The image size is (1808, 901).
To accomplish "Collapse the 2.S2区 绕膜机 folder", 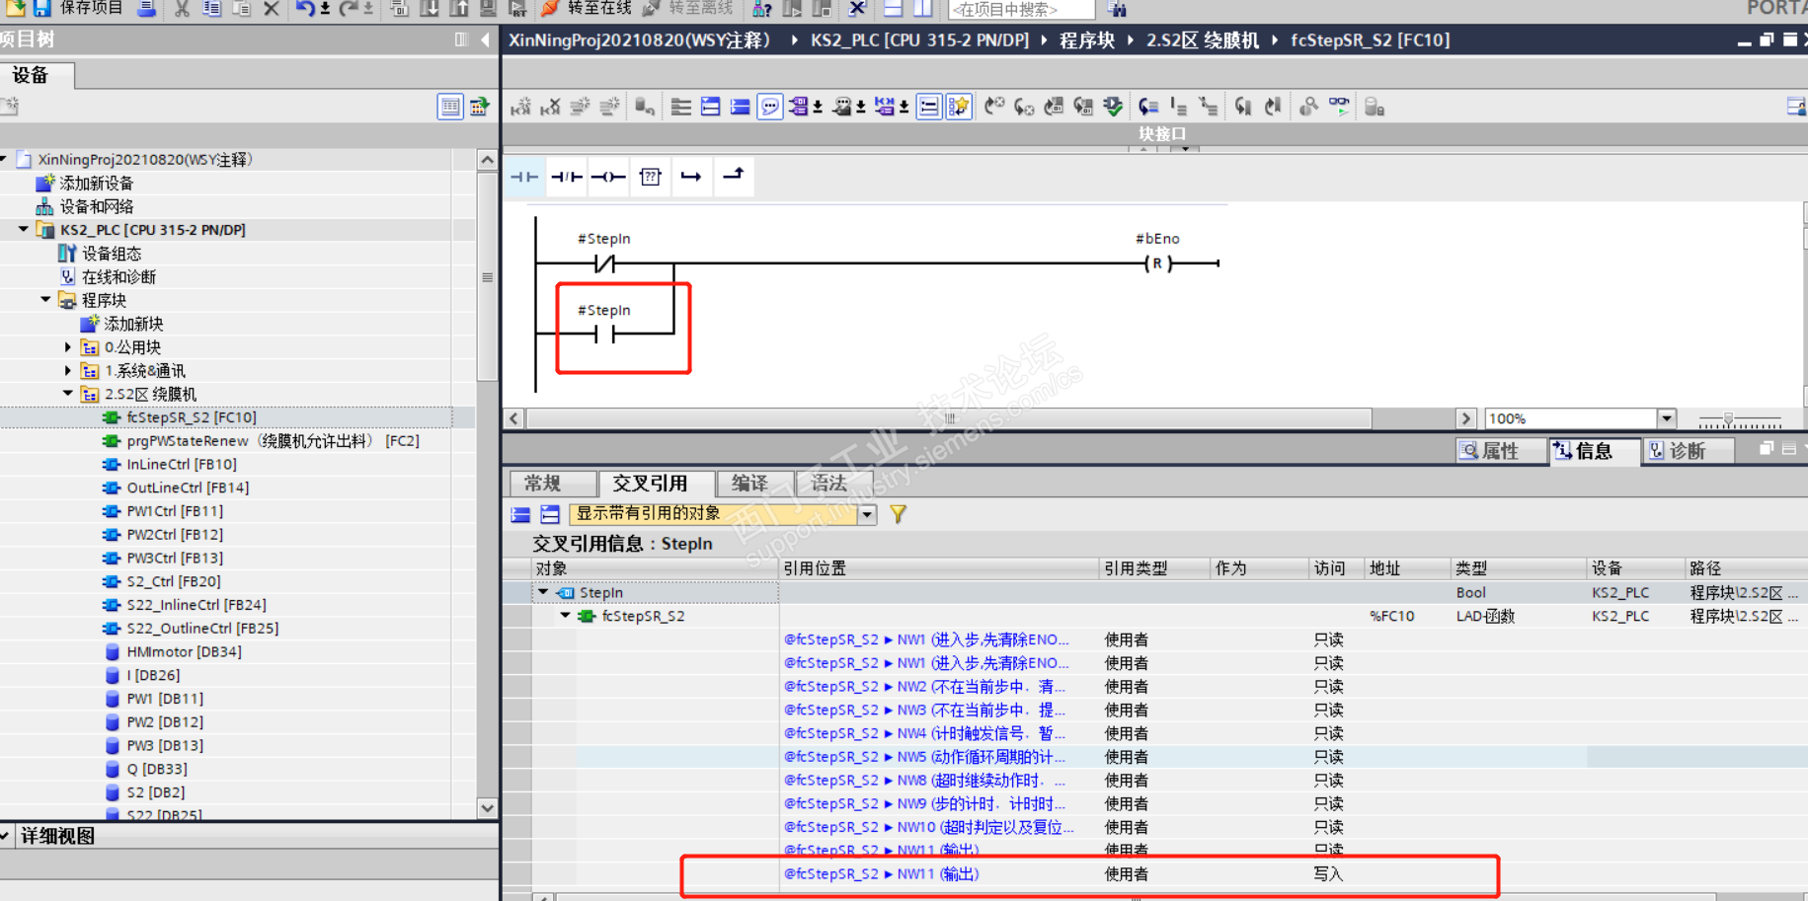I will pyautogui.click(x=67, y=394).
